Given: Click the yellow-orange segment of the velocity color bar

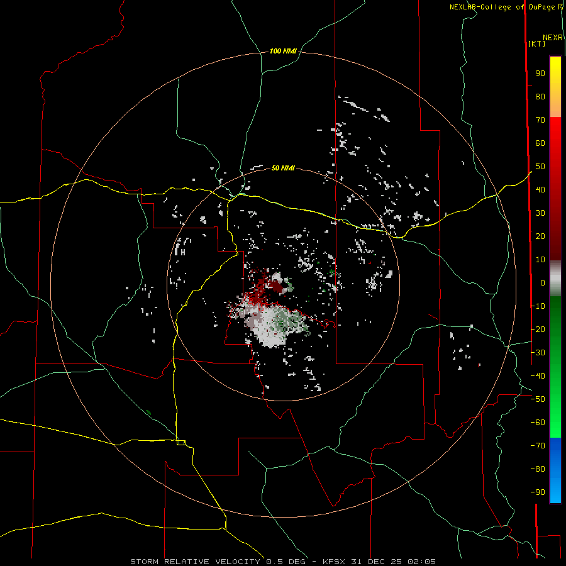Looking at the screenshot, I should click(555, 87).
